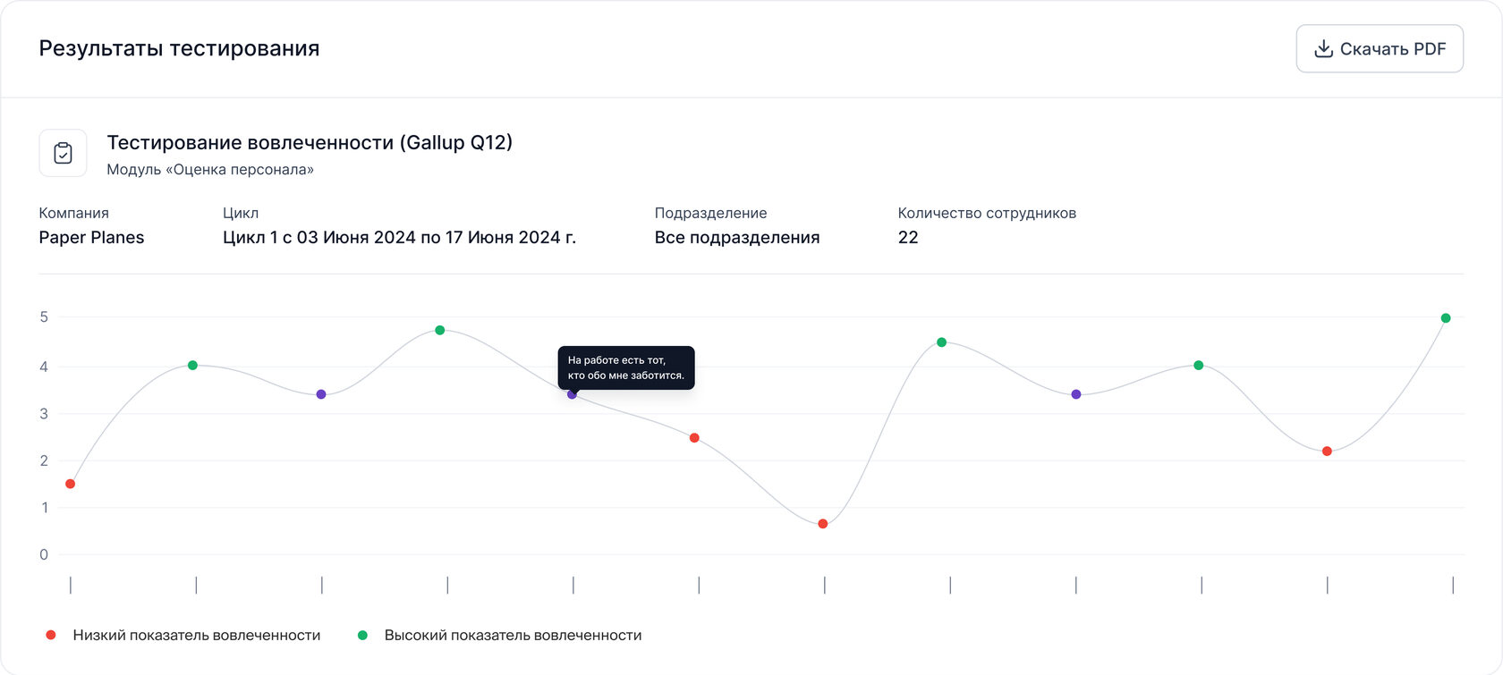Click the tooltip На работе есть тот
The image size is (1503, 675).
click(626, 367)
